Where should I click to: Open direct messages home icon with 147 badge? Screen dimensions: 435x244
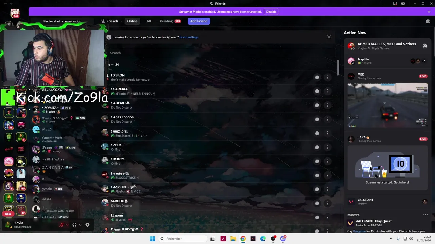15,14
